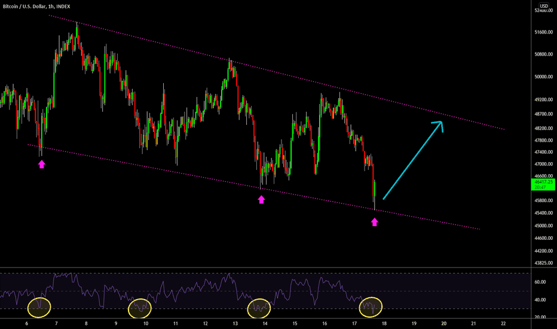This screenshot has width=557, height=329.
Task: Click date 17 on the time axis
Action: point(354,324)
